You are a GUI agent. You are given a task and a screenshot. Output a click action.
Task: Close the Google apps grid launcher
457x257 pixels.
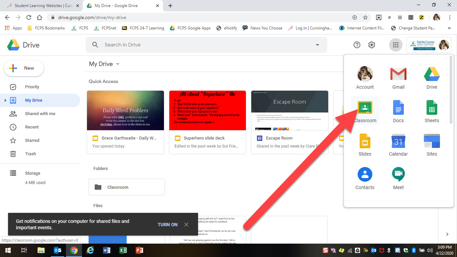[395, 45]
